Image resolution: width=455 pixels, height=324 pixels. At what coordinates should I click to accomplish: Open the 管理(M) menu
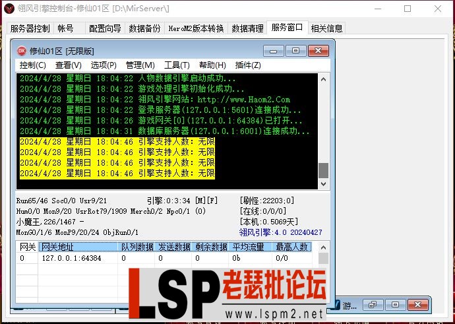coord(140,65)
